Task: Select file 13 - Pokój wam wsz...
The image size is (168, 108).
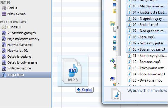Action: pyautogui.click(x=147, y=68)
